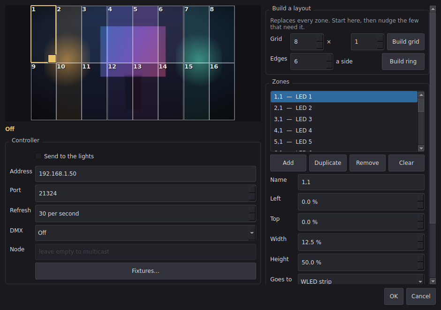
Task: Click the Build ring button
Action: 403,62
